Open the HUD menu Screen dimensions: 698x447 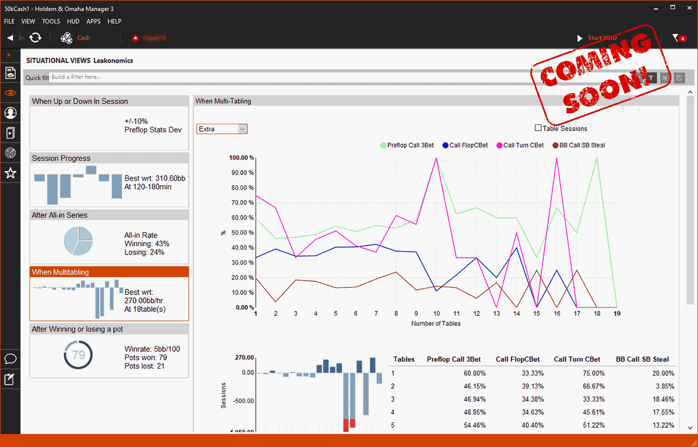coord(73,21)
